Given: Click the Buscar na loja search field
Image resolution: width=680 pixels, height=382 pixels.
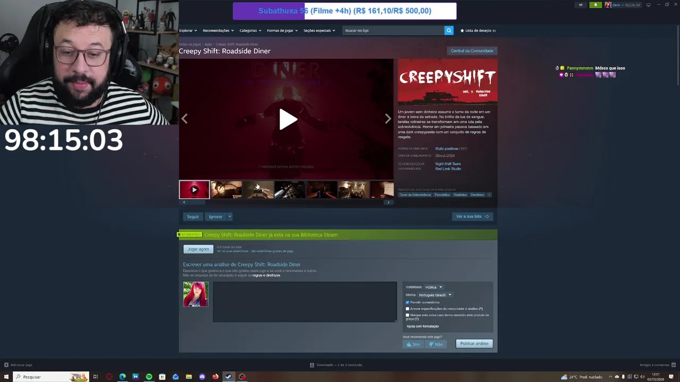Looking at the screenshot, I should click(393, 30).
